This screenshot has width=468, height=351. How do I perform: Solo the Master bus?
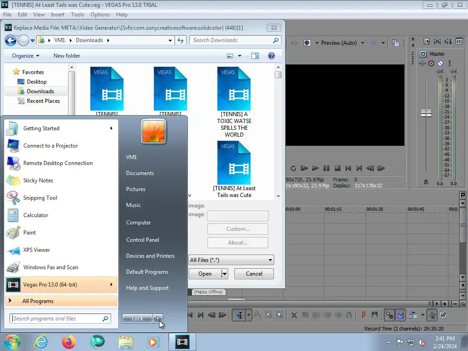coord(450,63)
